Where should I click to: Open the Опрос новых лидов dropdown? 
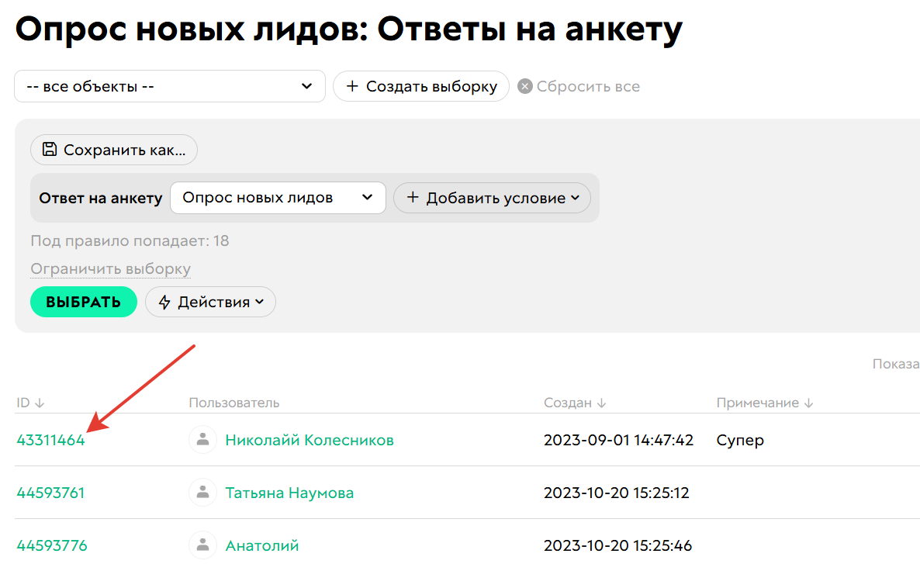click(278, 198)
